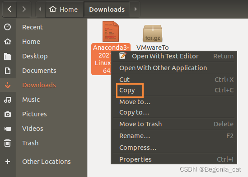This screenshot has height=177, width=248.
Task: Click the Anaconda3 file name label
Action: coord(101,59)
